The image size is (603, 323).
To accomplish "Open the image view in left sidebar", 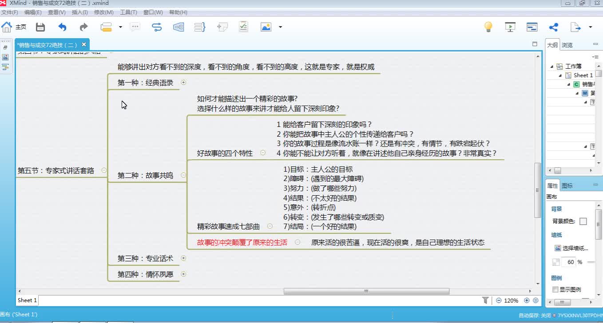I will (5, 57).
